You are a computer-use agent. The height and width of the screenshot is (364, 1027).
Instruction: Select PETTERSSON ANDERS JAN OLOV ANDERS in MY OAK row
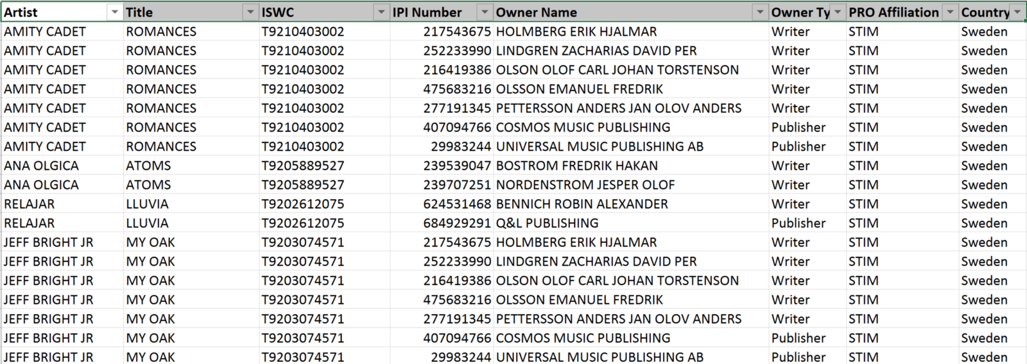click(631, 319)
